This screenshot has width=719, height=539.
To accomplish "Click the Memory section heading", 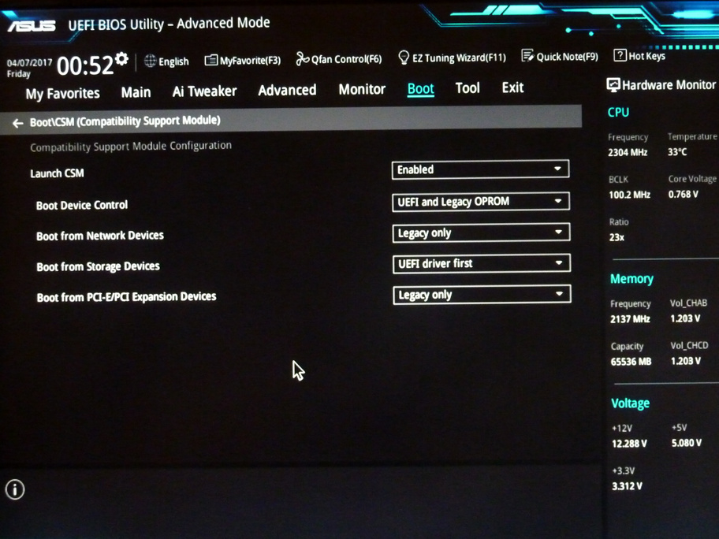I will click(631, 279).
